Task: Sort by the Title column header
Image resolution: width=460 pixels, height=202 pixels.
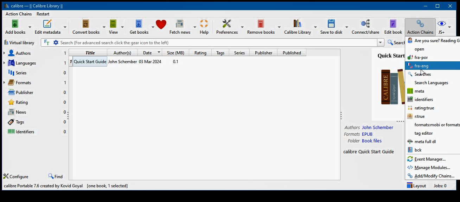Action: [90, 53]
